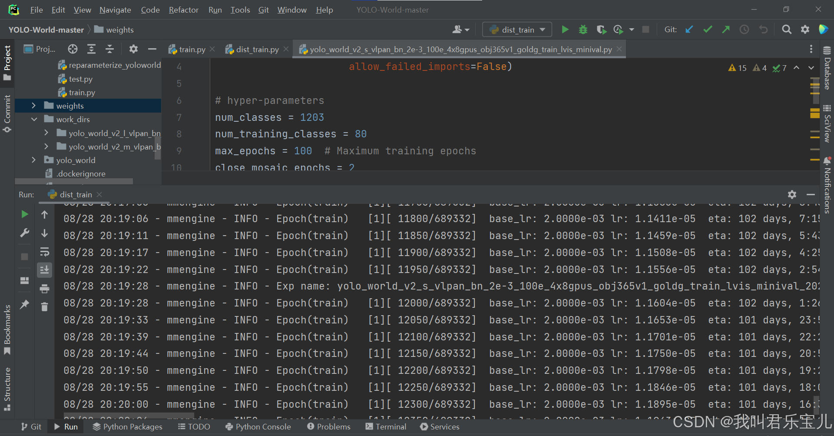Expand the yolo_world_v2_m_vlpan_b folder
This screenshot has width=834, height=436.
[46, 146]
